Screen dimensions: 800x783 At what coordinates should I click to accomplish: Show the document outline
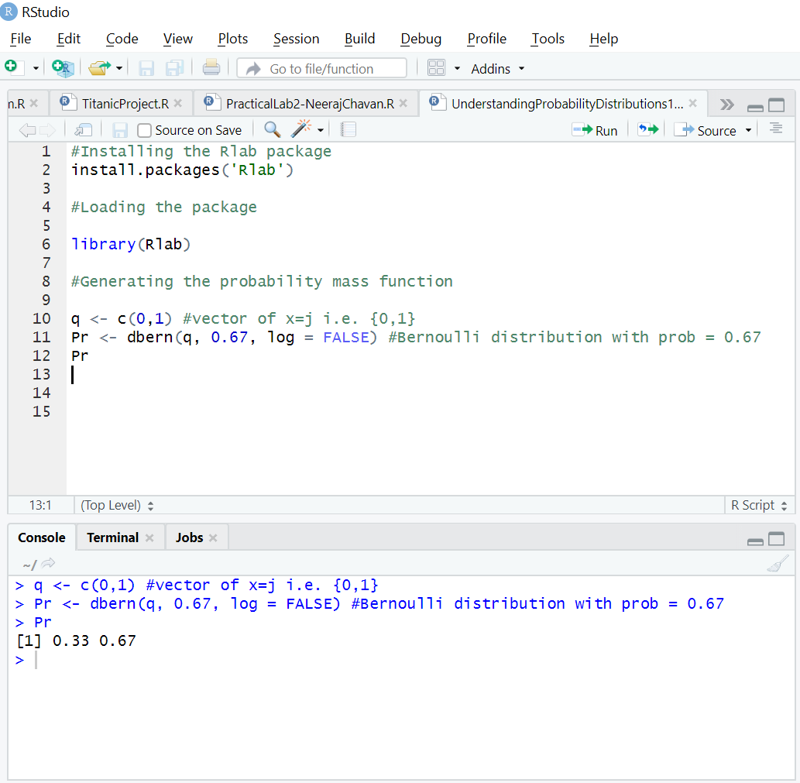775,129
